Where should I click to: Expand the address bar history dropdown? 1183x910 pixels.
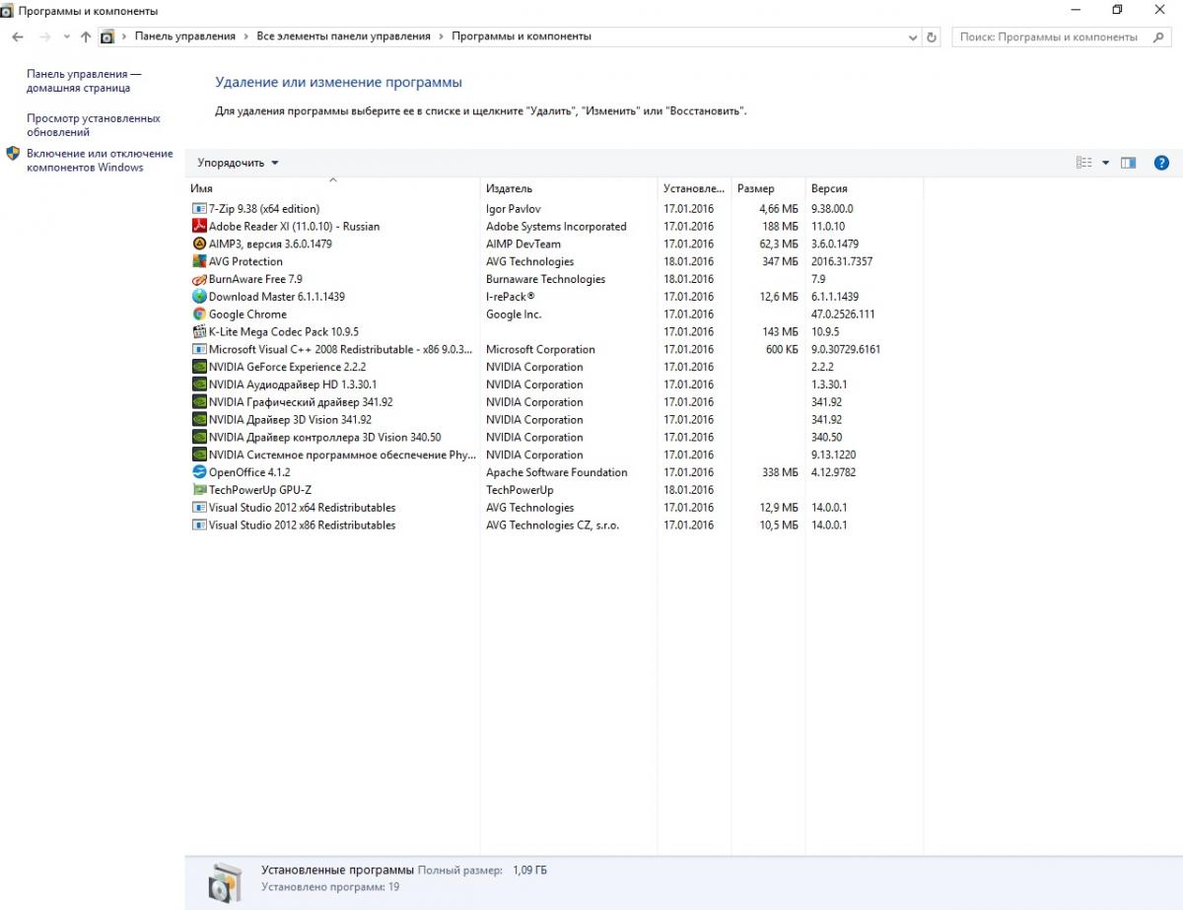click(913, 36)
